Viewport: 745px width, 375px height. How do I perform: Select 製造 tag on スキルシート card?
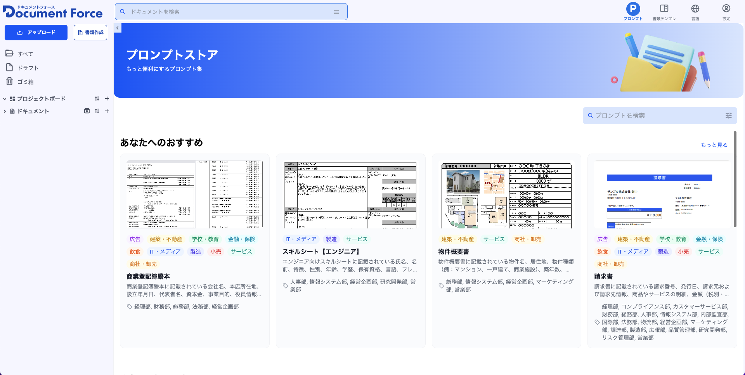331,239
